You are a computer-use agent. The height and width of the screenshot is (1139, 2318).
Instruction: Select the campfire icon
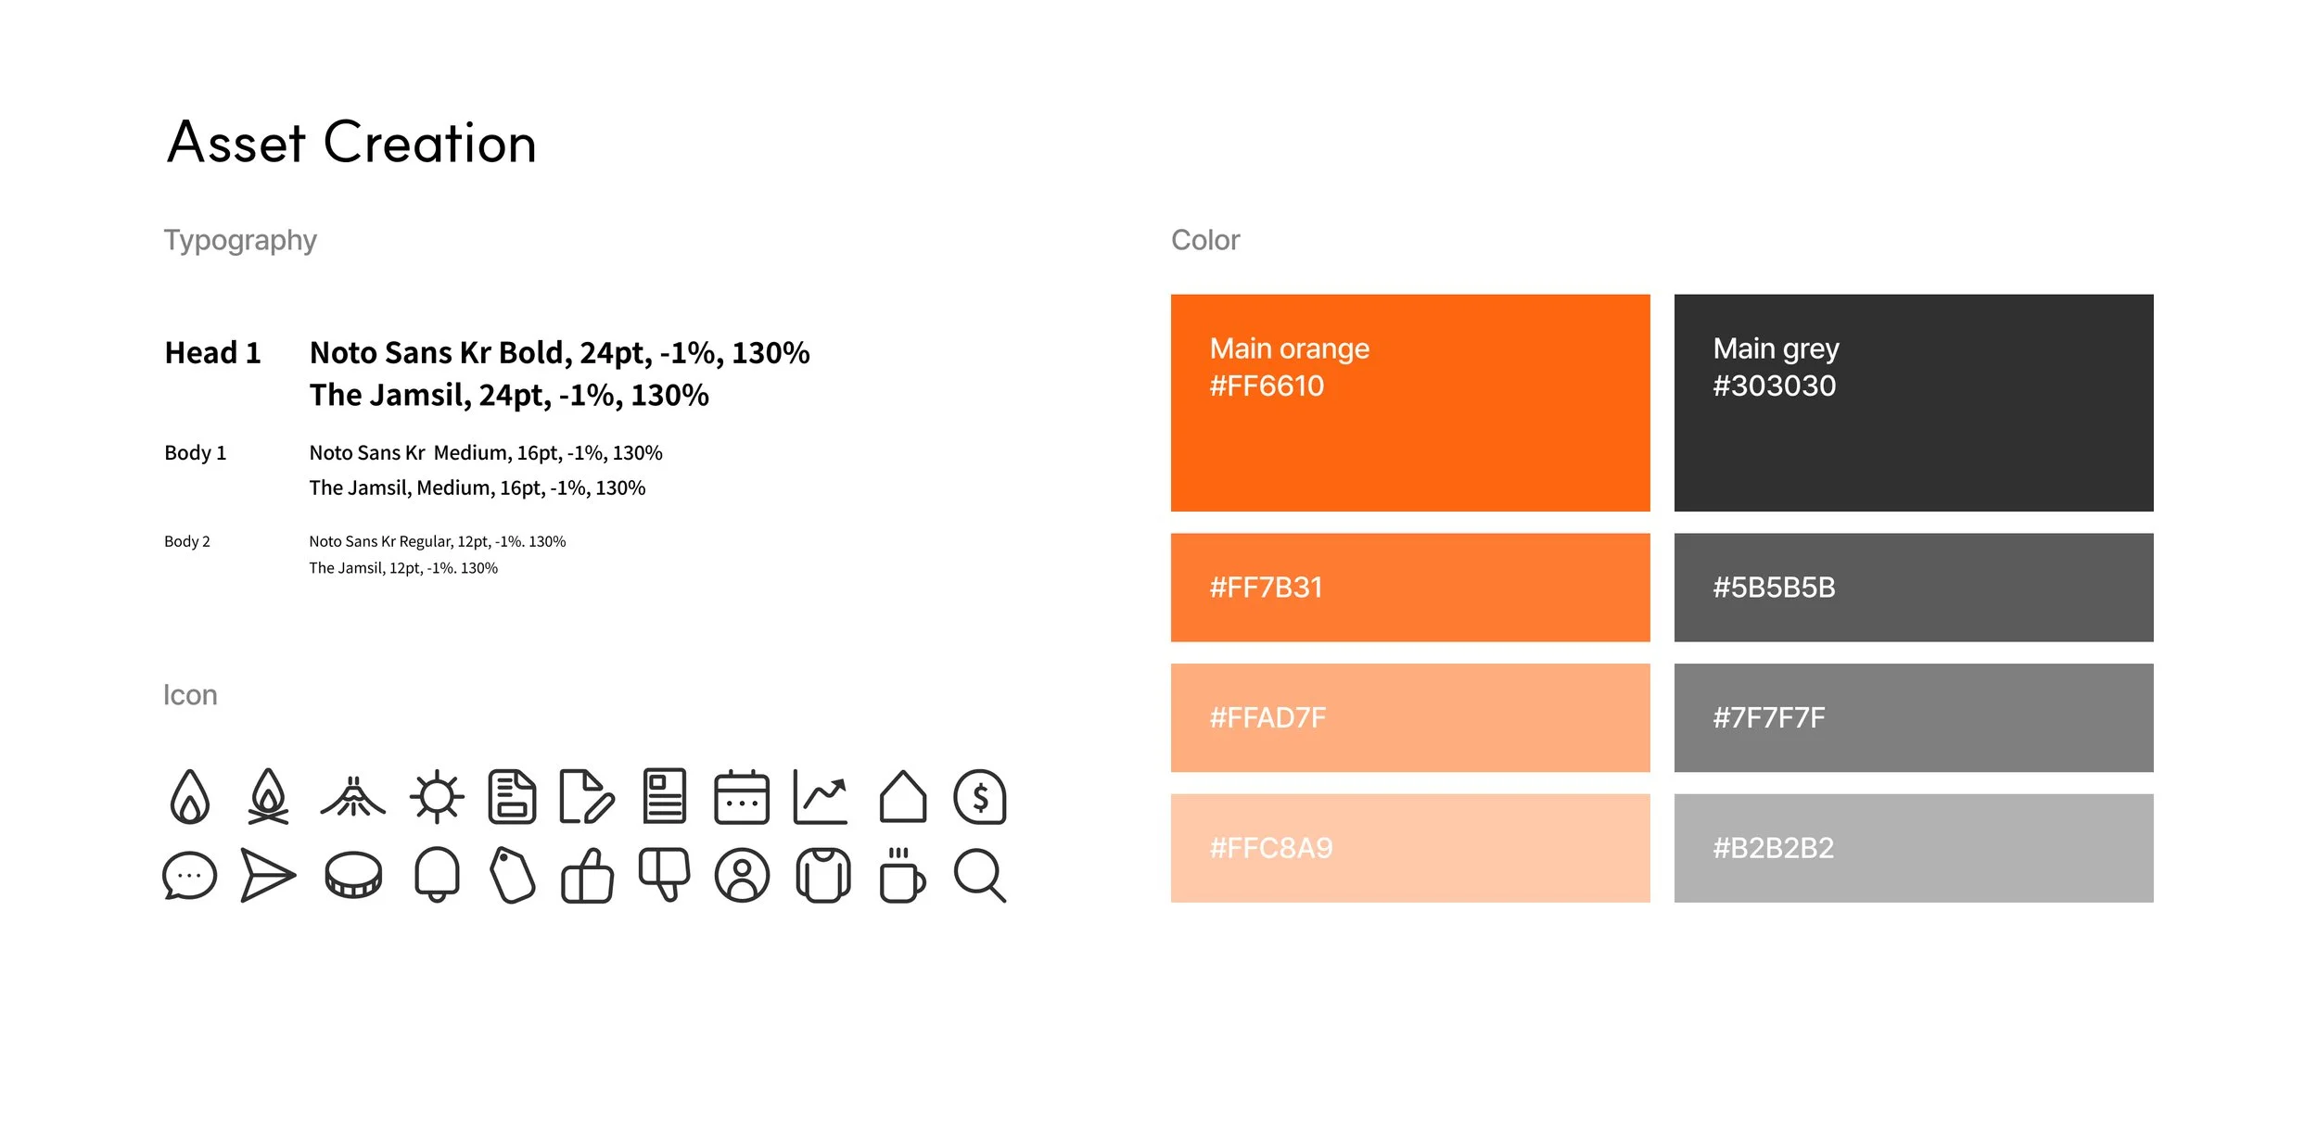pyautogui.click(x=268, y=797)
